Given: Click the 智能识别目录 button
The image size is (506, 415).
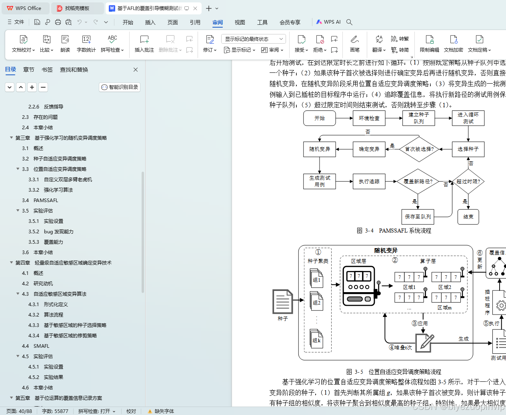Looking at the screenshot, I should (119, 87).
